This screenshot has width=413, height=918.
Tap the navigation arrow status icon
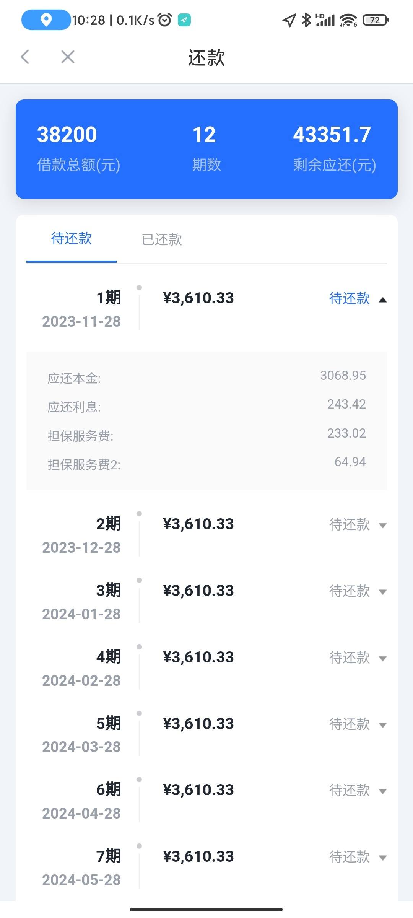[x=289, y=20]
